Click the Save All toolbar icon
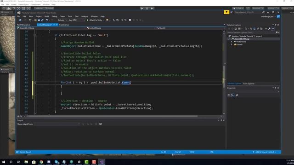This screenshot has height=165, width=294. point(42,20)
